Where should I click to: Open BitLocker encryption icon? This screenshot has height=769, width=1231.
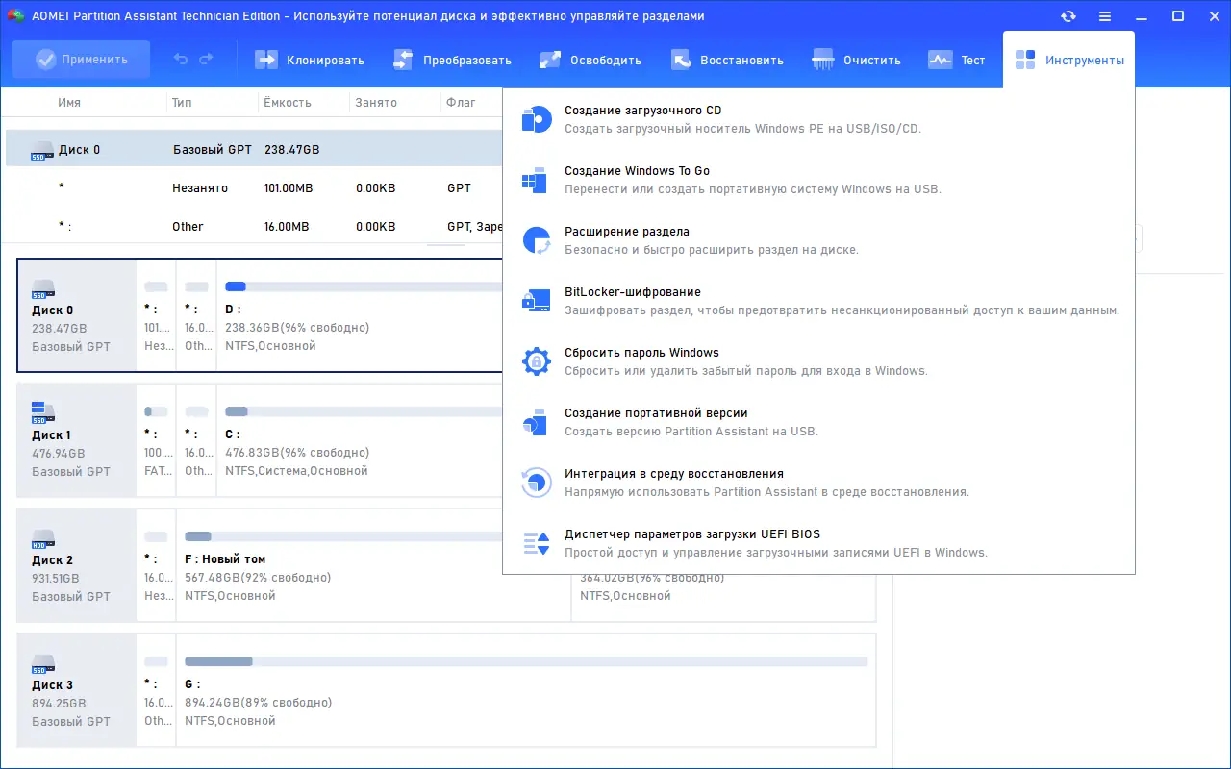(536, 301)
